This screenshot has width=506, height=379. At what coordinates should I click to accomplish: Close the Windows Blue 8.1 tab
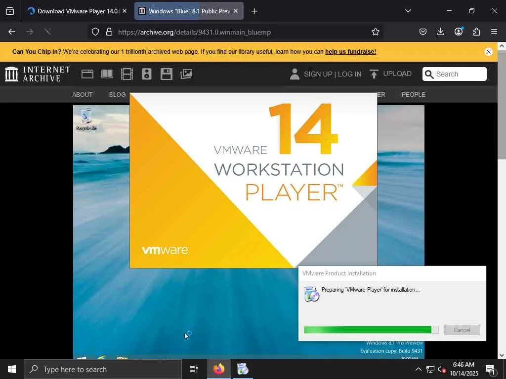pos(236,11)
